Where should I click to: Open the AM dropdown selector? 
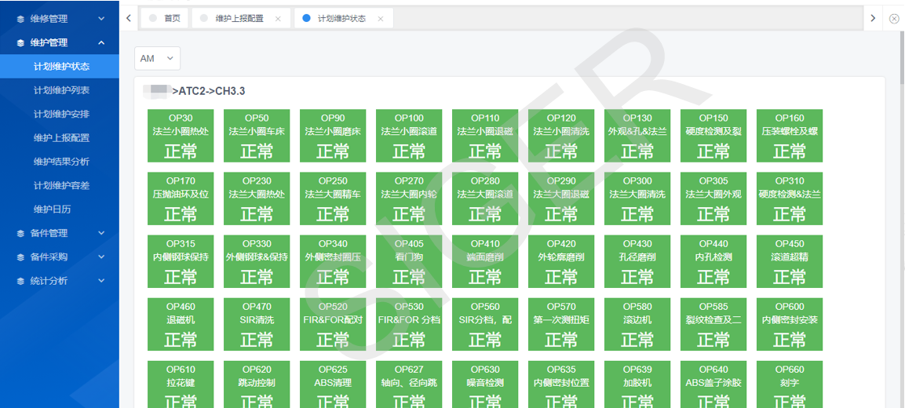pos(157,59)
